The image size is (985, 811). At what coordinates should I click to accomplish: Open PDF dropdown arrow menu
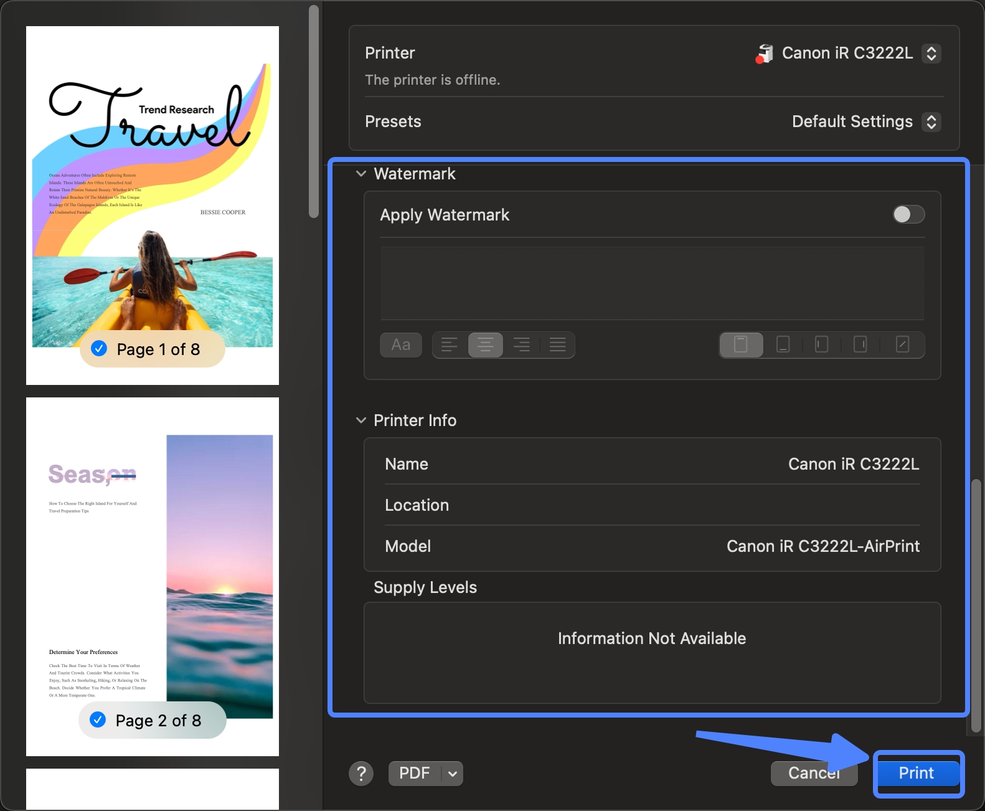(453, 774)
